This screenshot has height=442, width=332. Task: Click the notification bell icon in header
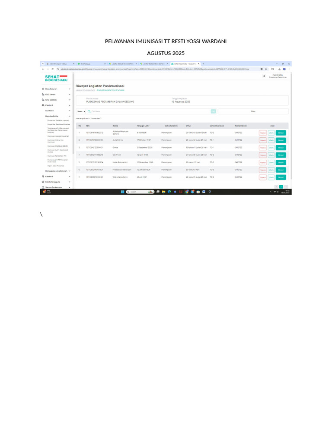pyautogui.click(x=264, y=76)
